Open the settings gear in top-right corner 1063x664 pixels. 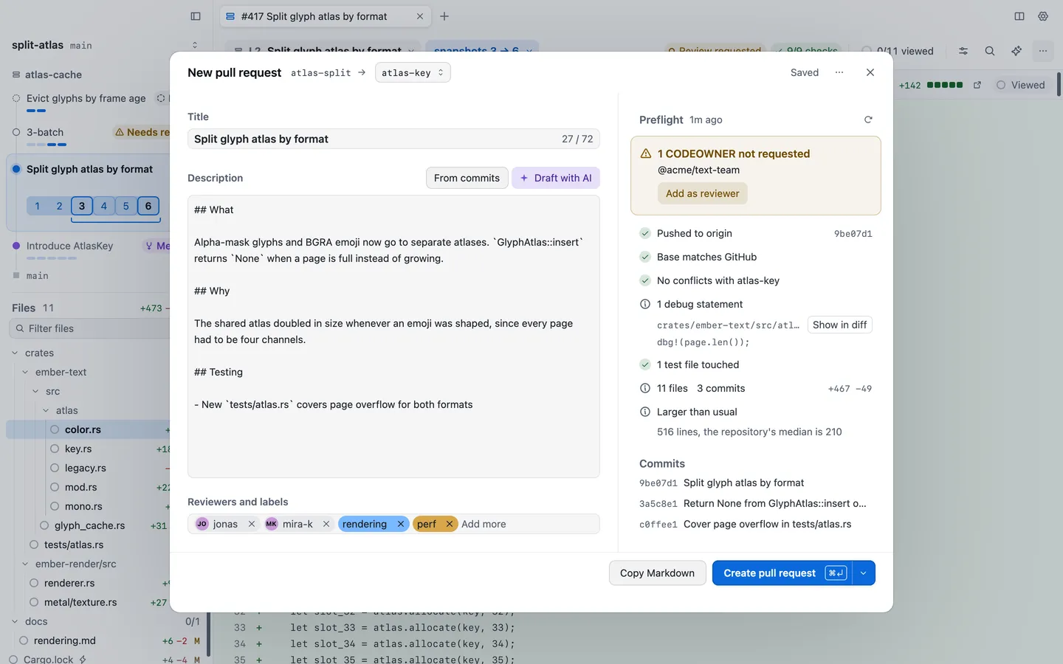coord(1043,16)
